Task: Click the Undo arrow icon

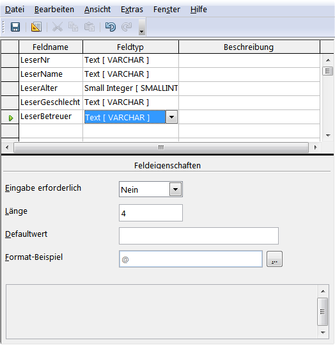Action: pos(111,27)
